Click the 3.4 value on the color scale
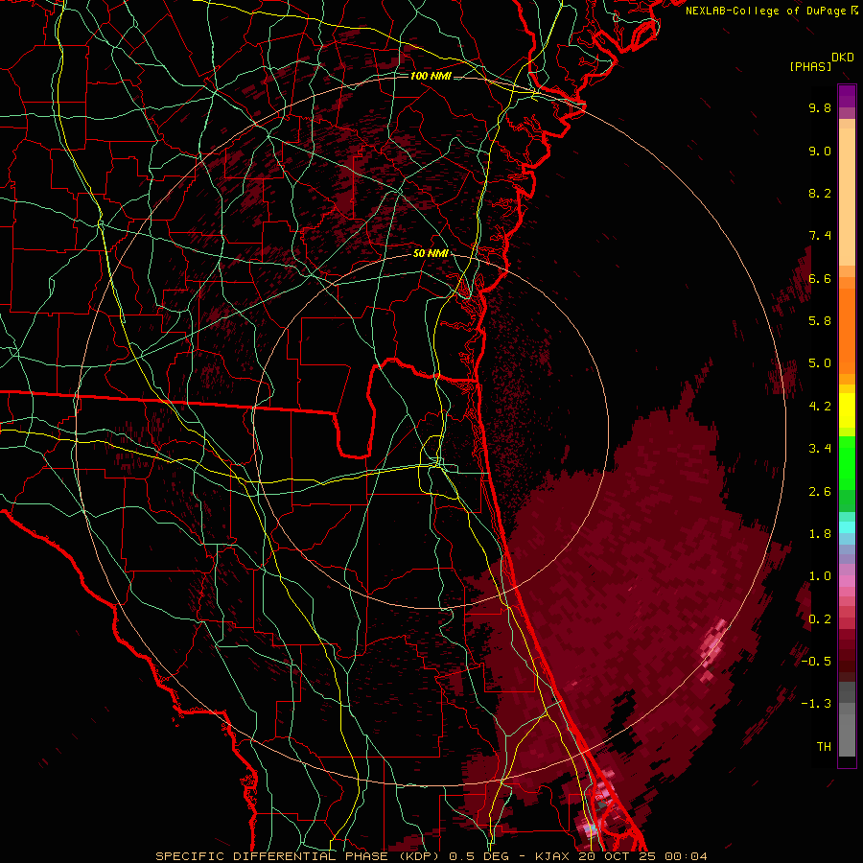863x863 pixels. coord(820,449)
